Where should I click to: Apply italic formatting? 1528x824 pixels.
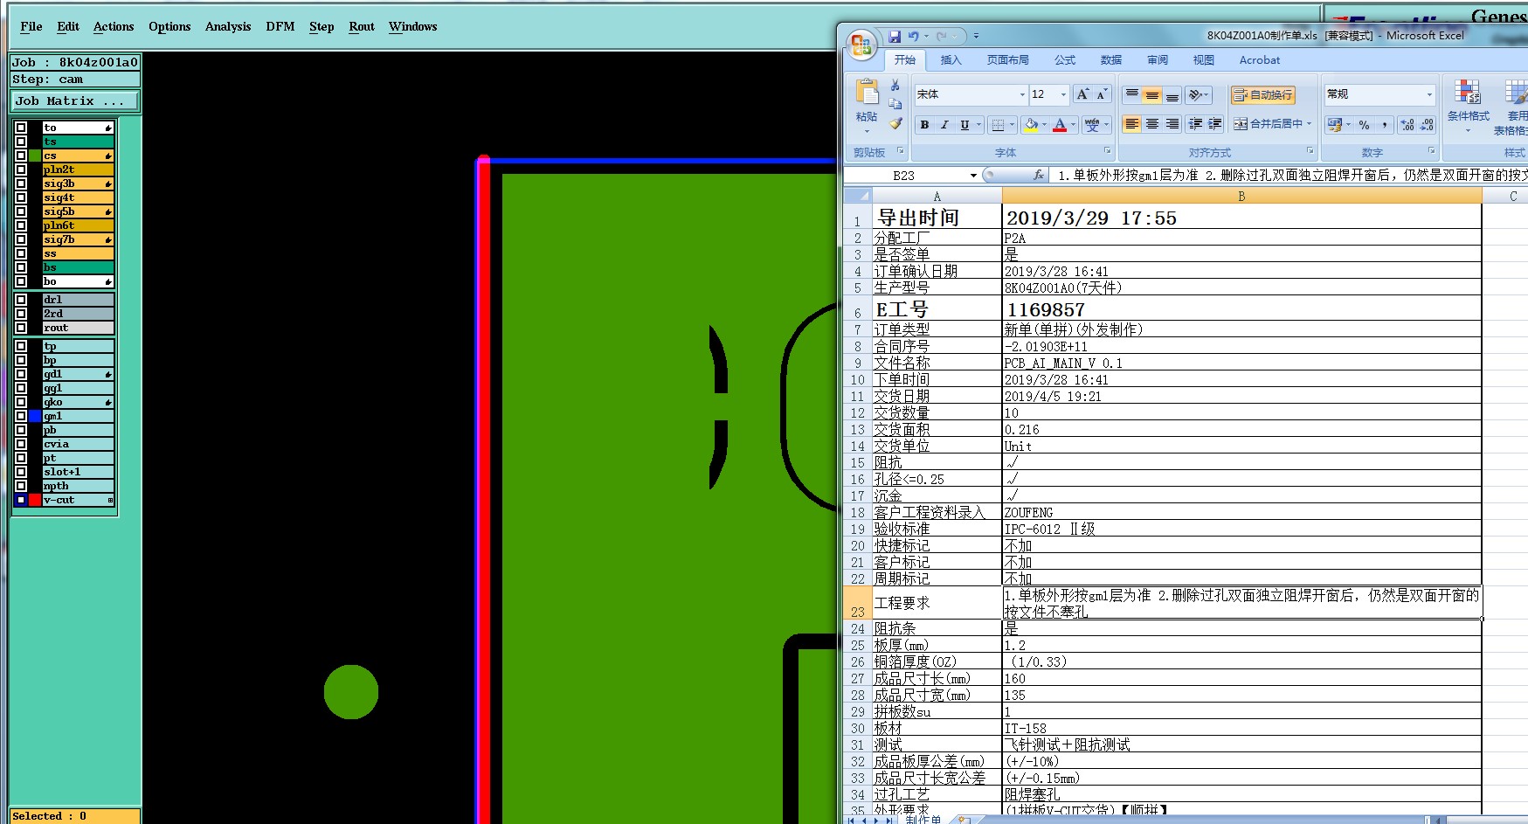click(x=944, y=125)
